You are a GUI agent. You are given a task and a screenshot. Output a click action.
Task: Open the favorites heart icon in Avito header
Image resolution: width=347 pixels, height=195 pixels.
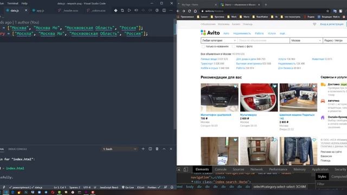tap(314, 24)
